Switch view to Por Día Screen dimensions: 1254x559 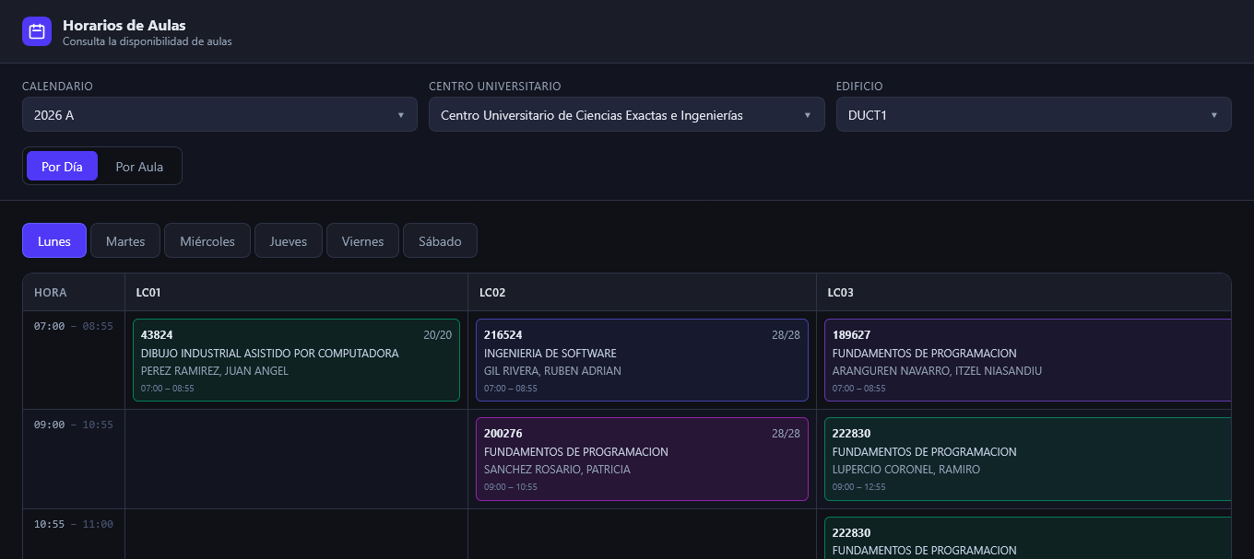click(x=62, y=167)
